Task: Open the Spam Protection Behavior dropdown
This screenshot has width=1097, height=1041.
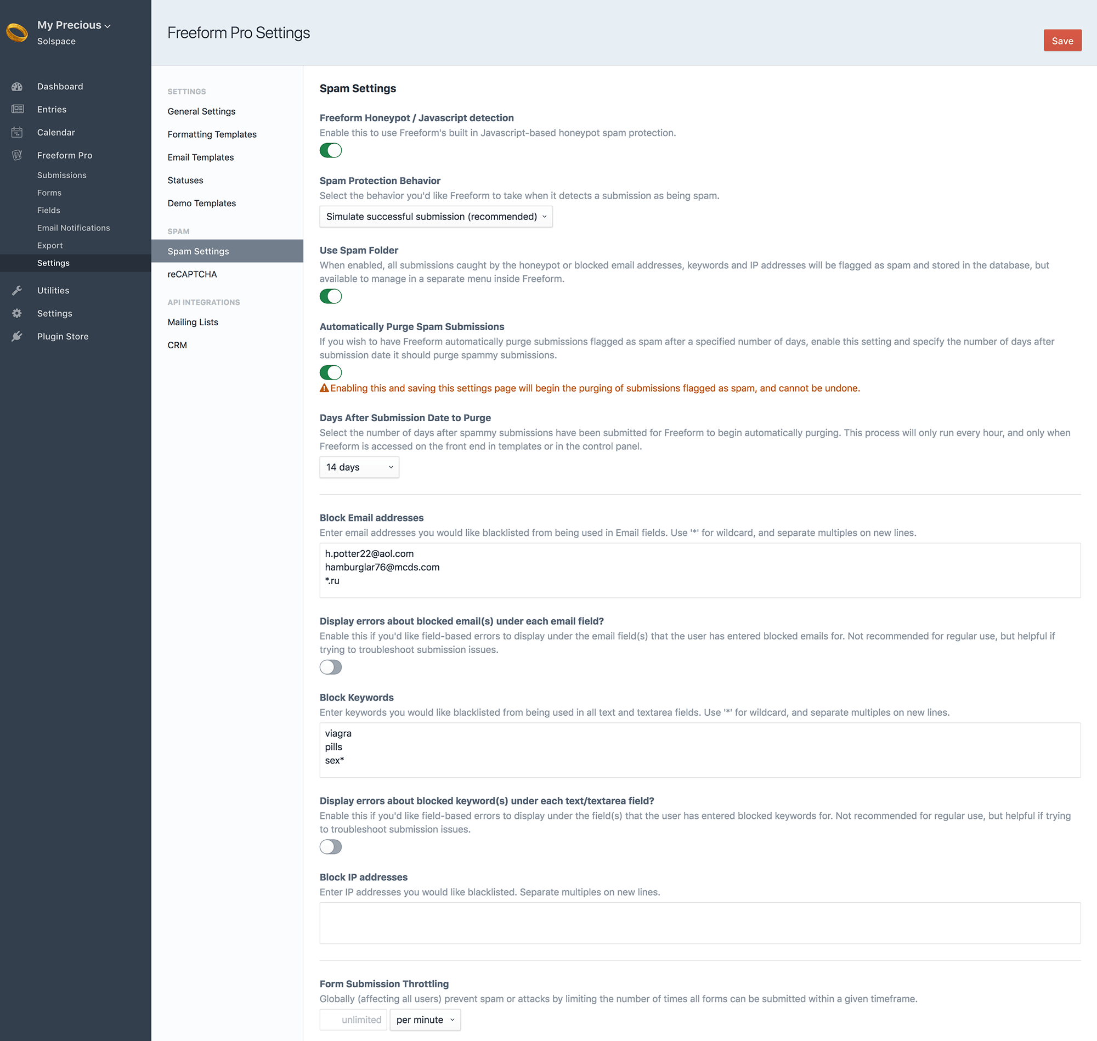Action: (x=436, y=217)
